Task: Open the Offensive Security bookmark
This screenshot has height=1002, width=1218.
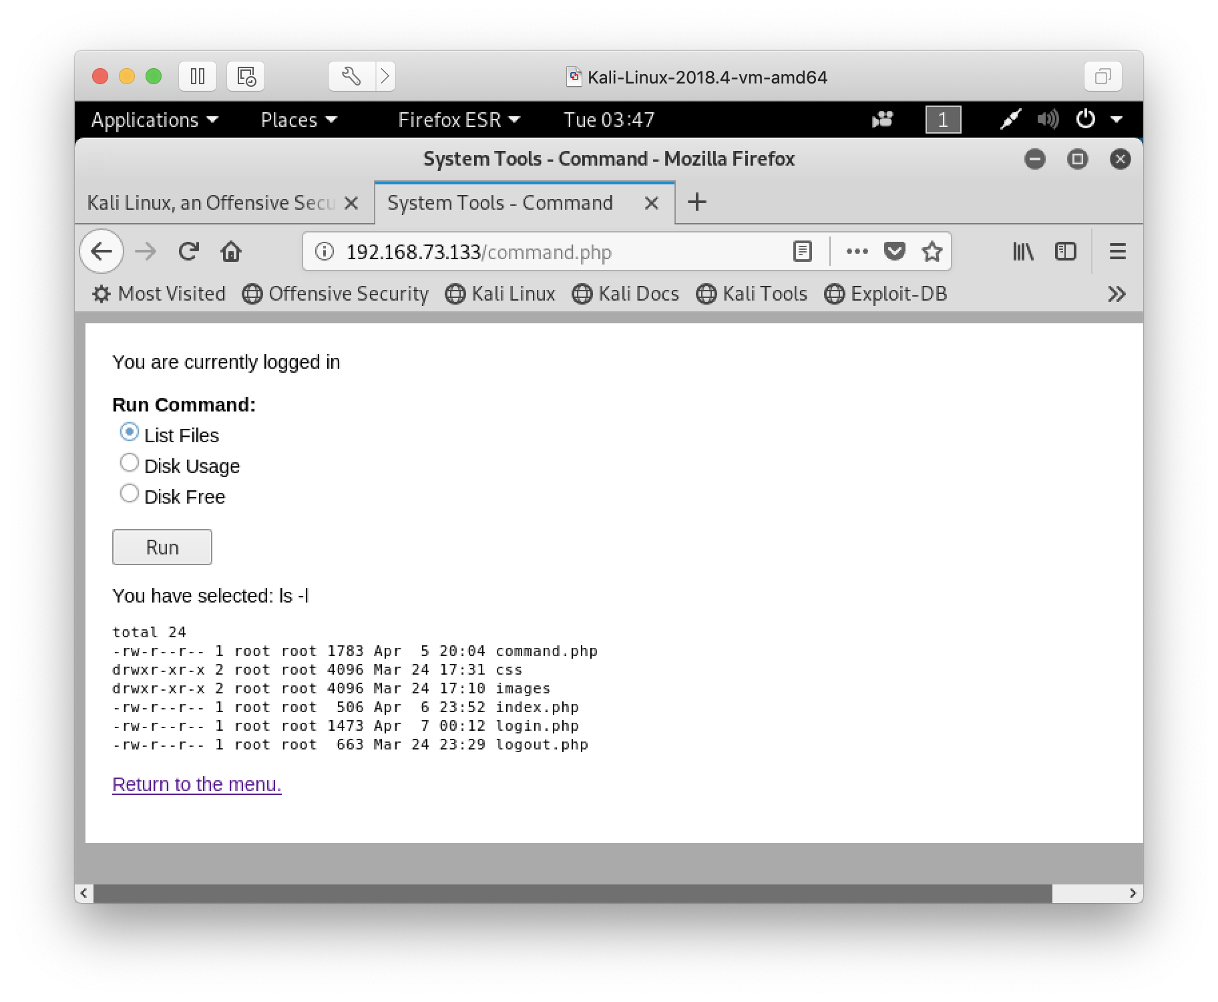Action: (x=335, y=294)
